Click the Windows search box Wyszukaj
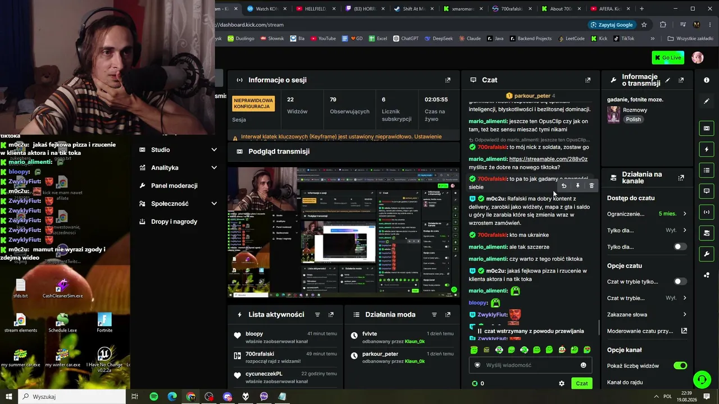Screen dimensions: 719x404 72,397
